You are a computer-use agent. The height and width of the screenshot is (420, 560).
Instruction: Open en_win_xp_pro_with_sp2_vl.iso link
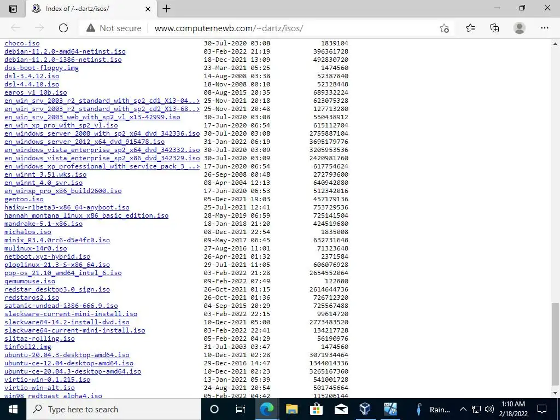point(61,125)
